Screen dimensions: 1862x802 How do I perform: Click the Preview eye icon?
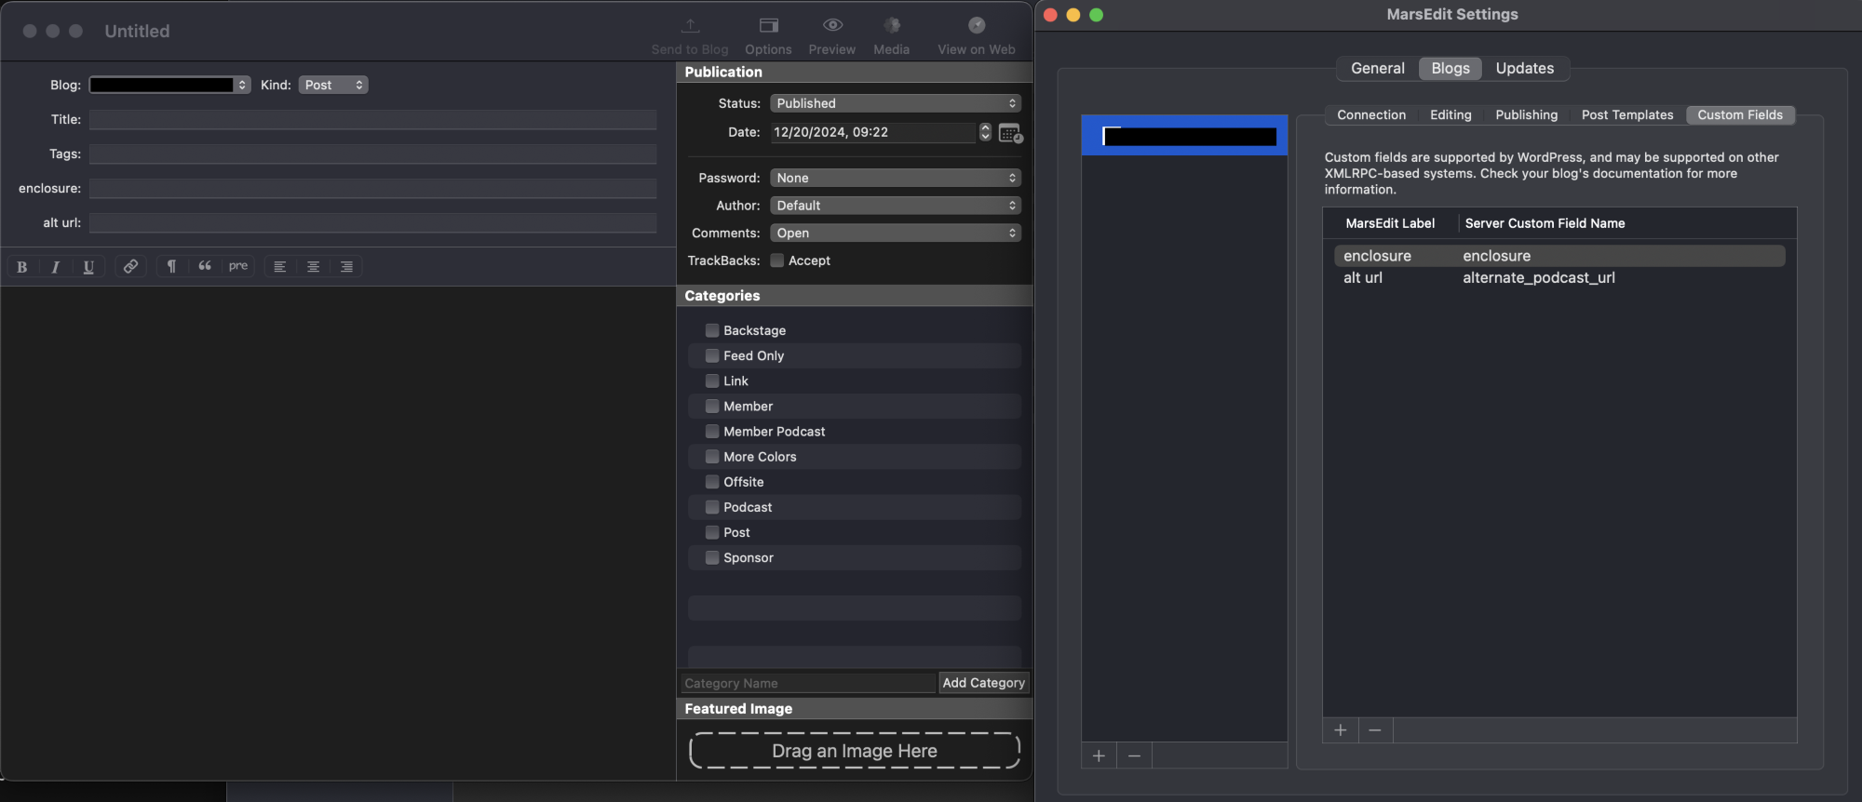pos(832,25)
